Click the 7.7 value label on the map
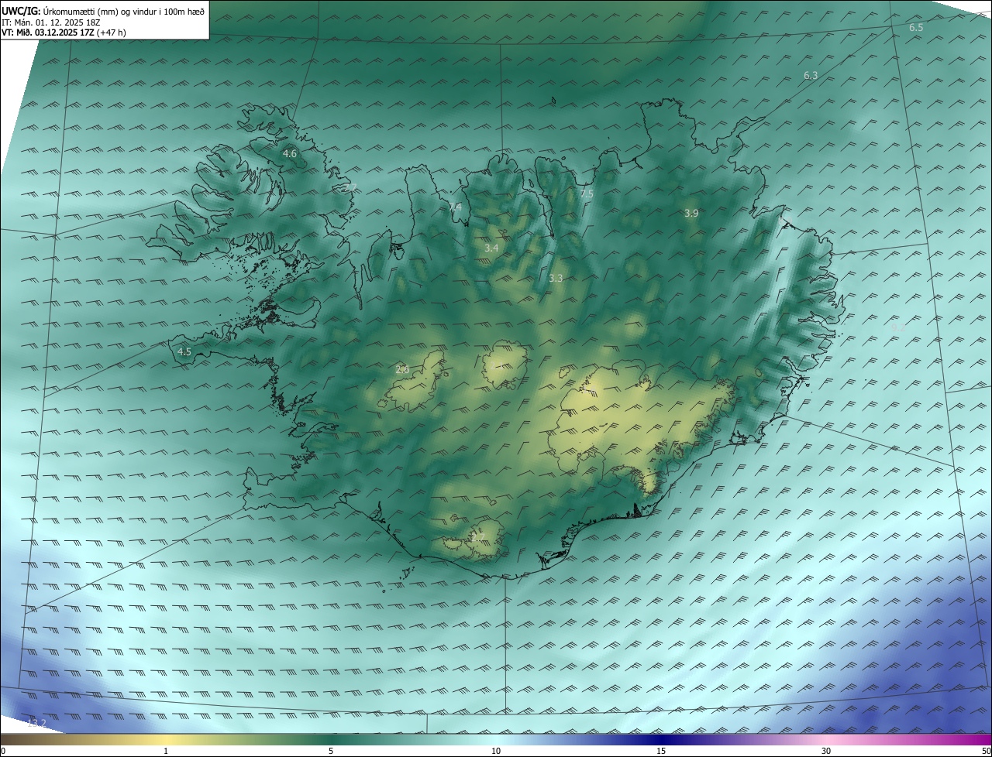Screen dimensions: 992x757 tap(350, 188)
